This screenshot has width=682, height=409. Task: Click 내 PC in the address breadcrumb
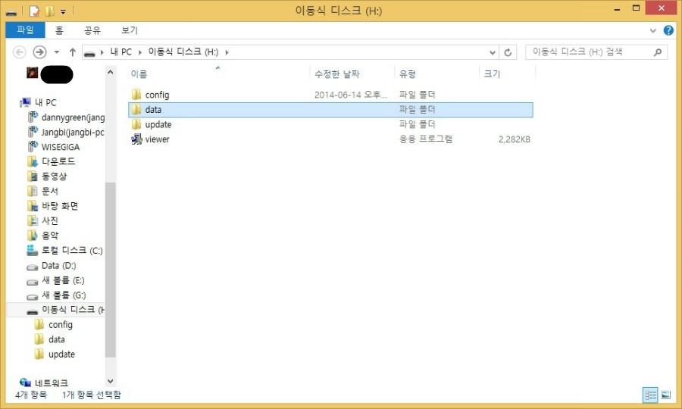pos(121,52)
